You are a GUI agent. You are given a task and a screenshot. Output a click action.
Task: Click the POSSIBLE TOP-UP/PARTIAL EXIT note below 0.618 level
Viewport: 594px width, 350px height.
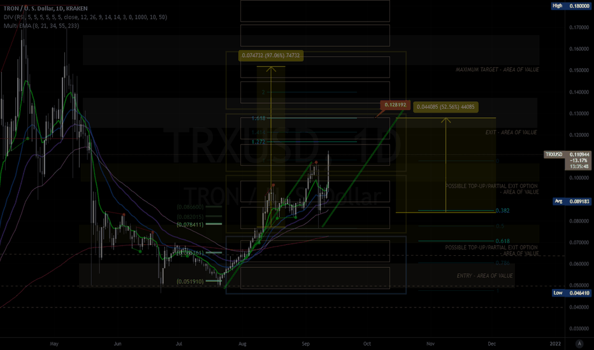492,251
